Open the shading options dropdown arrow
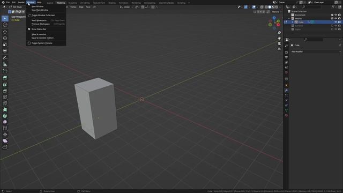Screen dimensions: 343x193 tap(280, 7)
